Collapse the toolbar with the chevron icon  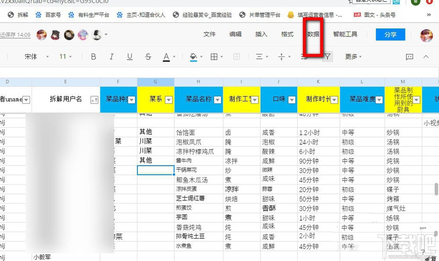[426, 57]
